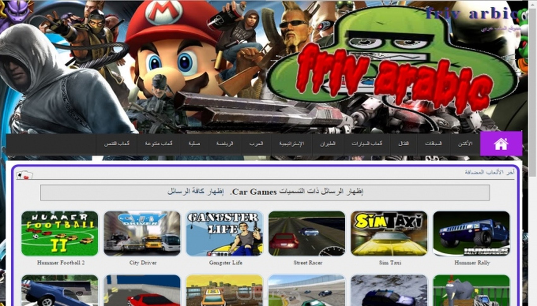Select the الطيران (Flying) menu item

pyautogui.click(x=328, y=144)
